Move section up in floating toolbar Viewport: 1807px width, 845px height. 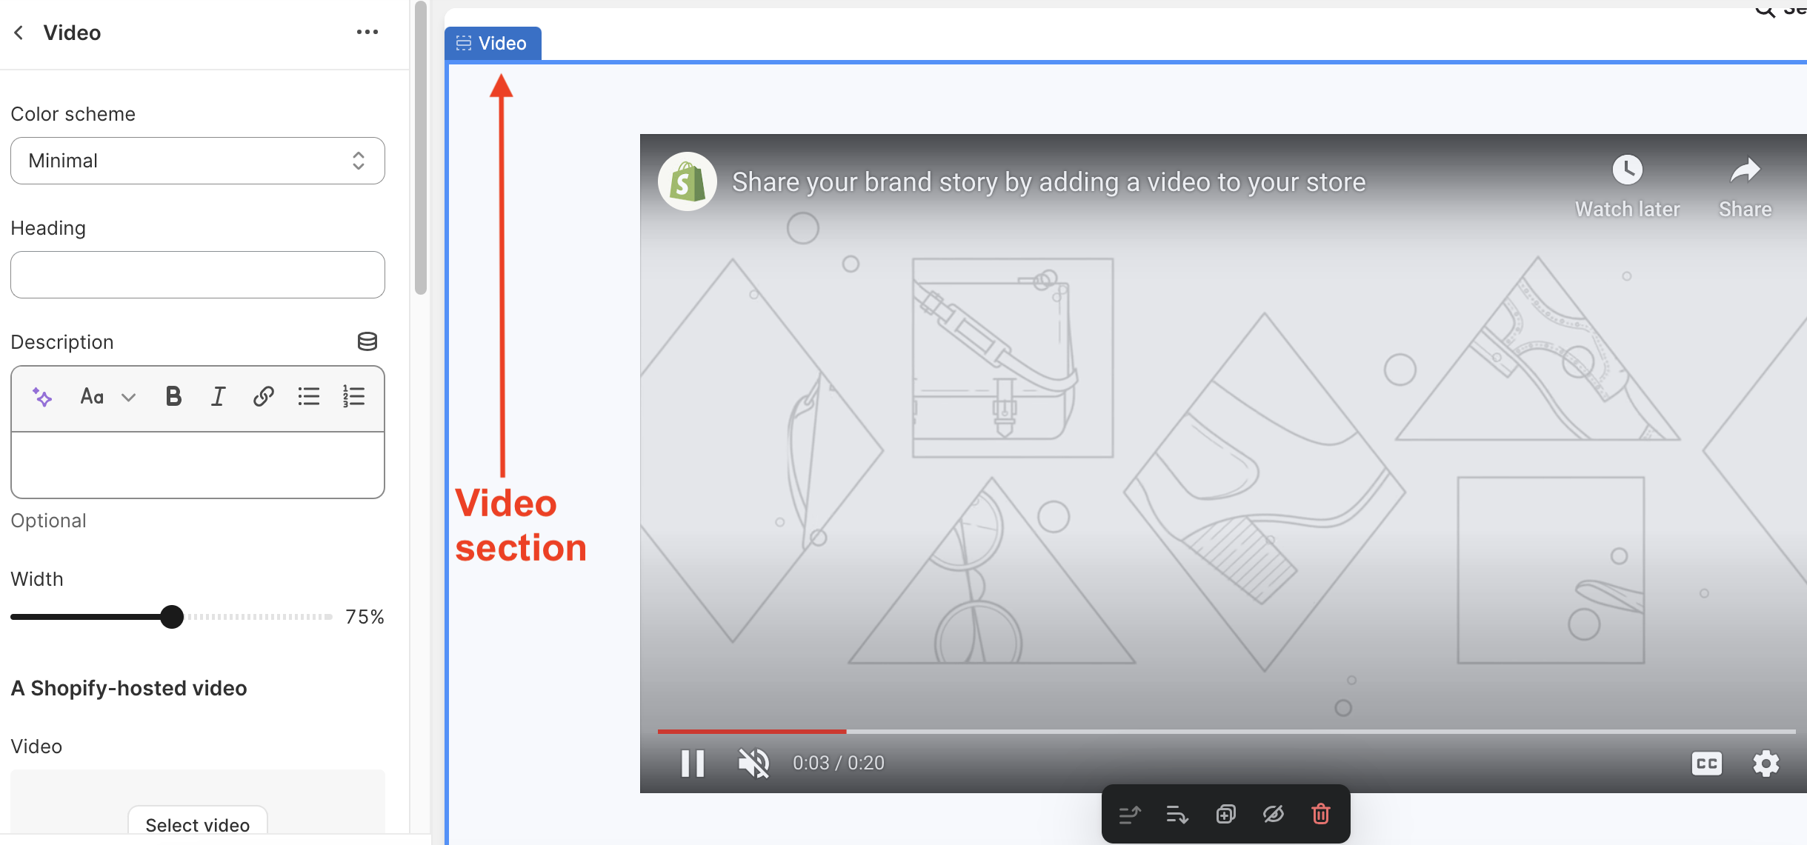click(1129, 815)
